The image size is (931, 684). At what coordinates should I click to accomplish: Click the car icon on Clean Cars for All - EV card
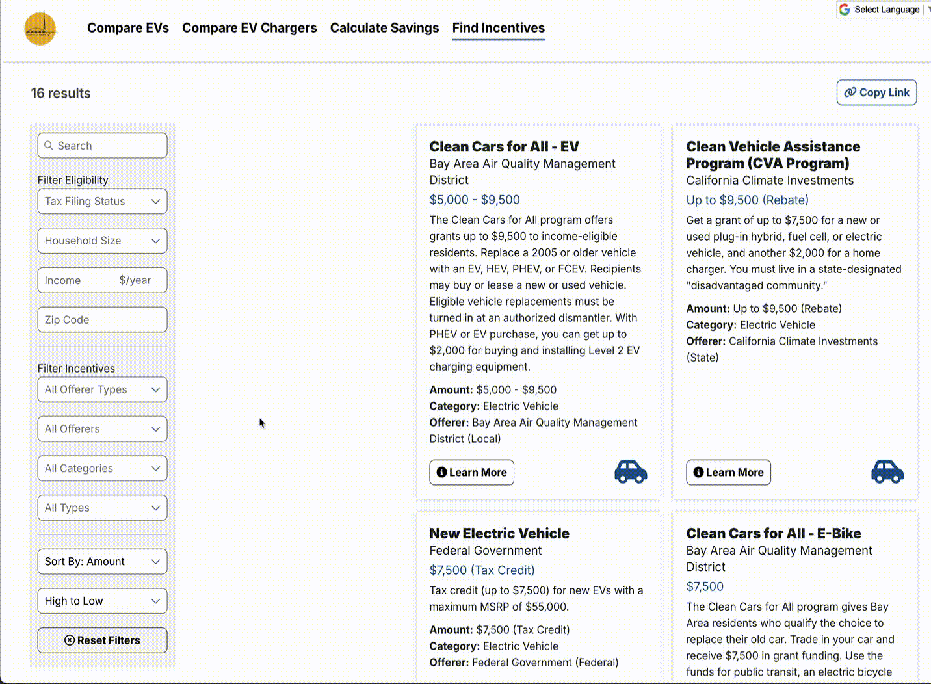[631, 471]
